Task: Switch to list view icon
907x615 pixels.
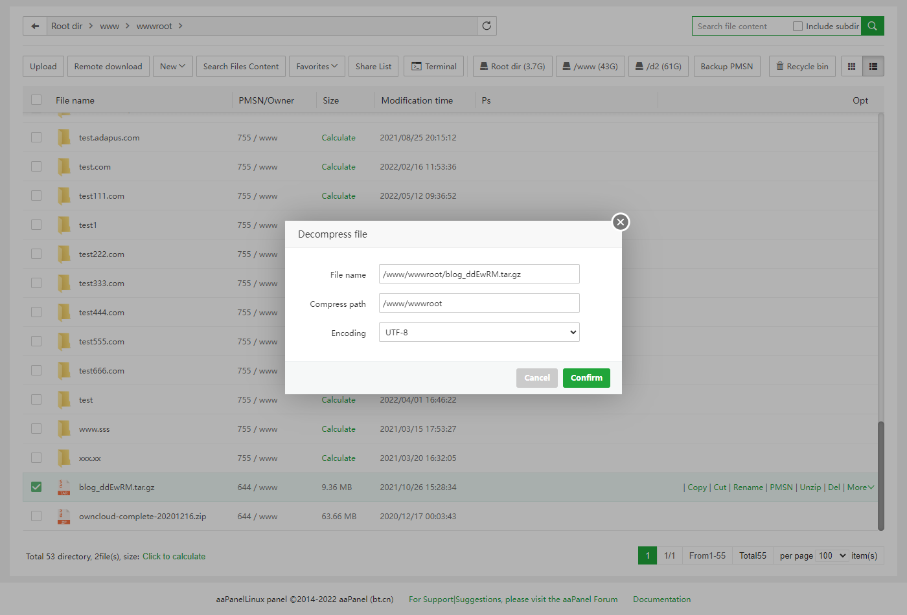Action: click(873, 66)
